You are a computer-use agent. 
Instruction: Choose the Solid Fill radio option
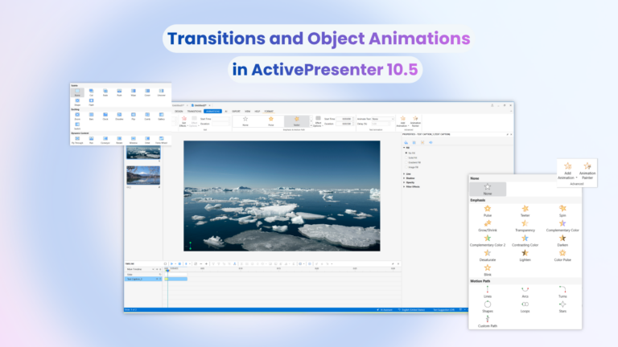pos(411,157)
